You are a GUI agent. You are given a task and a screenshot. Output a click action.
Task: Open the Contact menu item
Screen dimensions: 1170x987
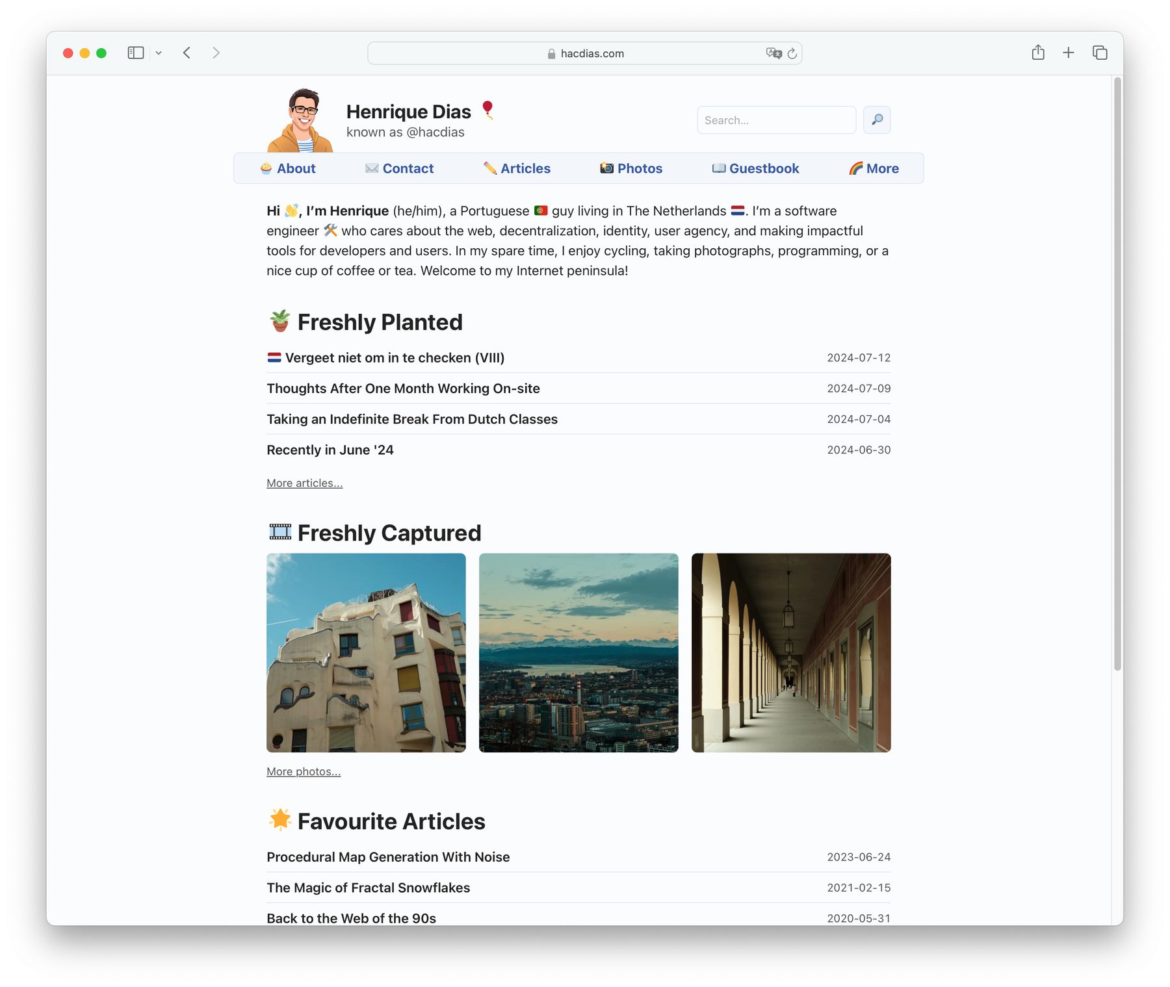[x=399, y=168]
